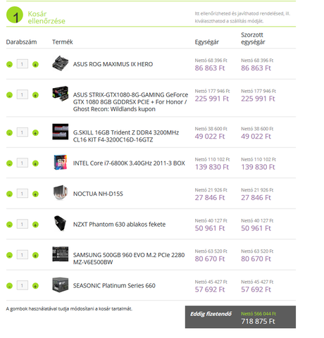
Task: Click quantity field for NZXT Phantom 630
Action: [x=23, y=224]
